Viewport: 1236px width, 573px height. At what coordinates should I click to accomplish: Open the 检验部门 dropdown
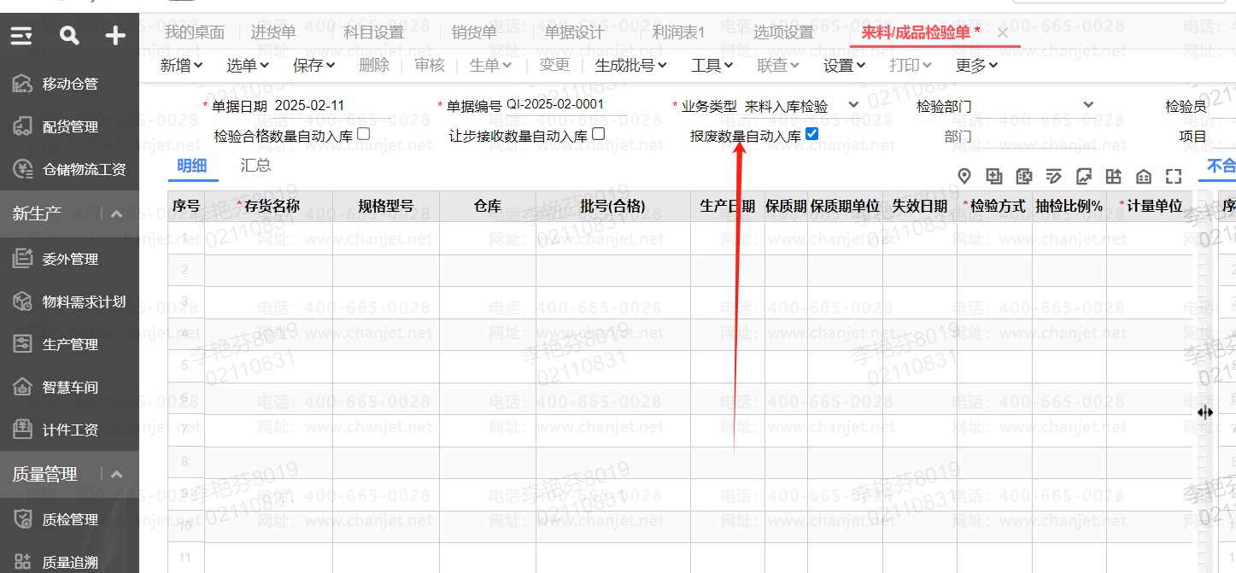click(1087, 105)
